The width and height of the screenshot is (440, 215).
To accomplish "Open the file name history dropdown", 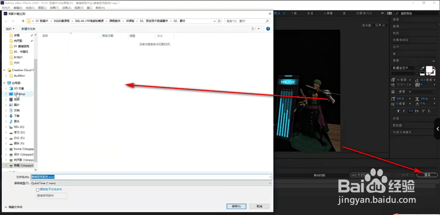I will pyautogui.click(x=270, y=177).
